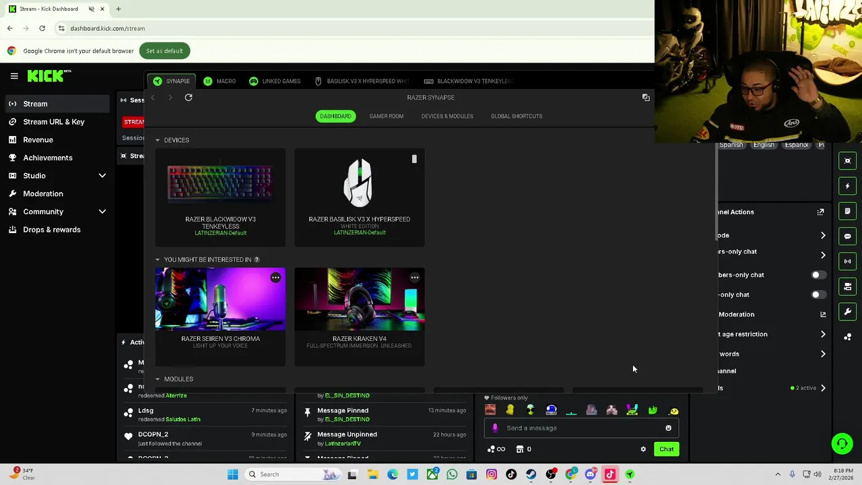Click Set as default button

point(164,51)
